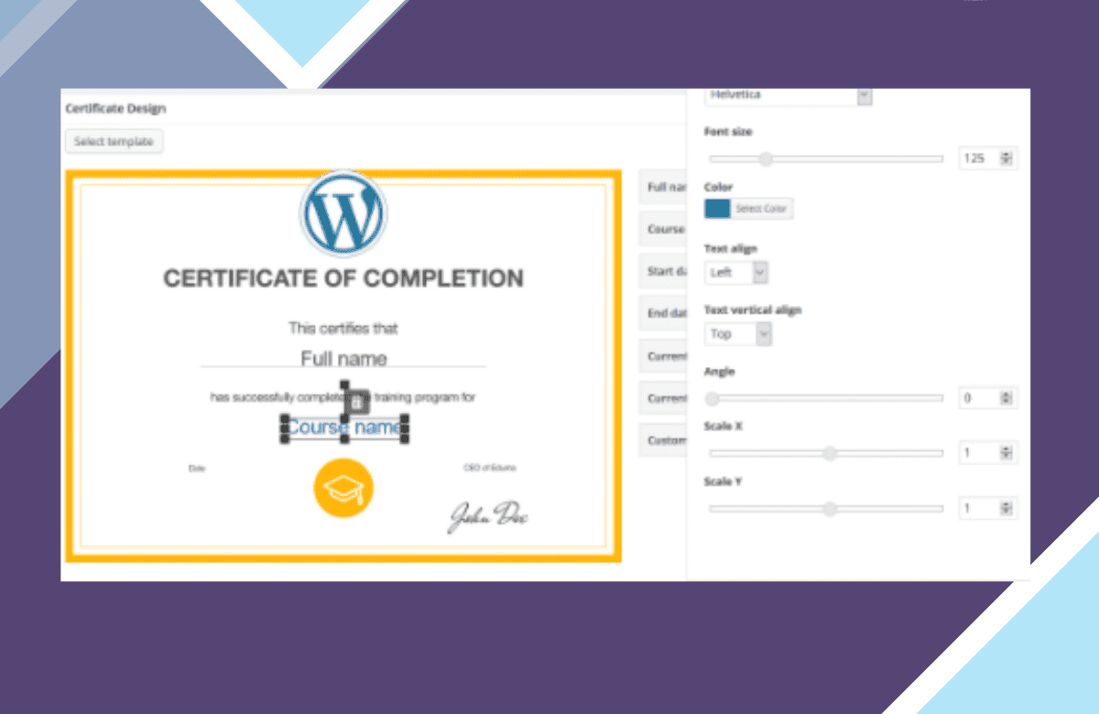Image resolution: width=1099 pixels, height=714 pixels.
Task: Click the Scale Y stepper arrows
Action: tap(1006, 508)
